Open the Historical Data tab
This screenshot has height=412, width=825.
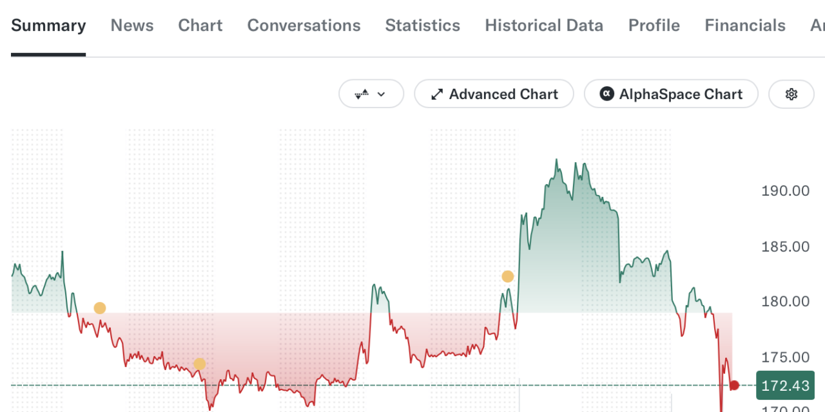pos(544,26)
